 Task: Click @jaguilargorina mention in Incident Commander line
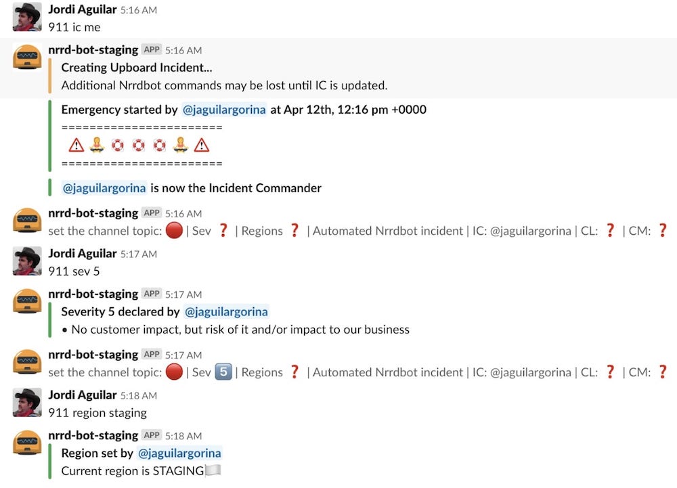click(x=104, y=187)
